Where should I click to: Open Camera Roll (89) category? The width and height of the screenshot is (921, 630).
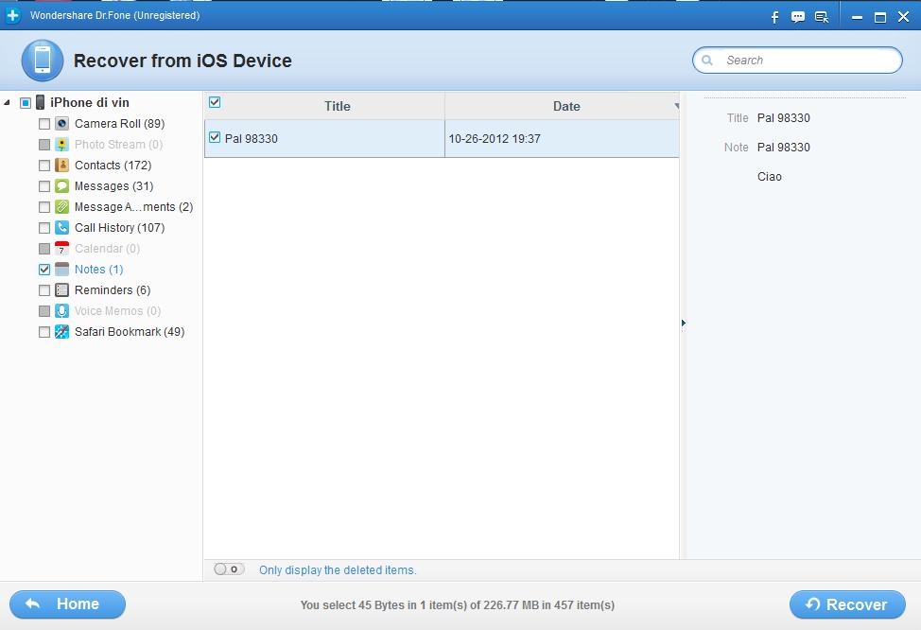(x=119, y=123)
